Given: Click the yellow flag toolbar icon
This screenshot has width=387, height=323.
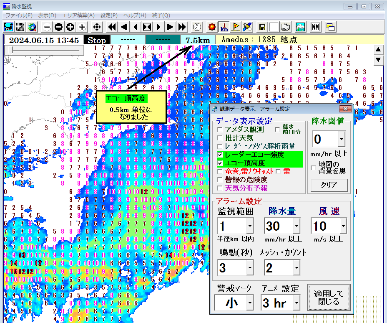Looking at the screenshot, I should pyautogui.click(x=236, y=27).
